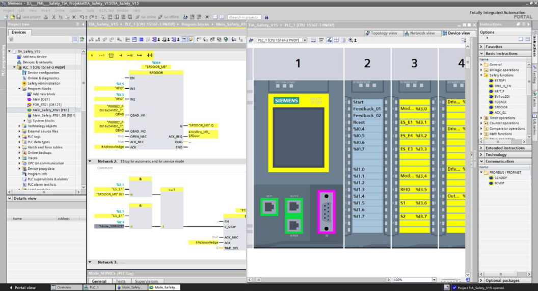Select Main [OB1] block
The height and width of the screenshot is (291, 538).
pos(41,99)
